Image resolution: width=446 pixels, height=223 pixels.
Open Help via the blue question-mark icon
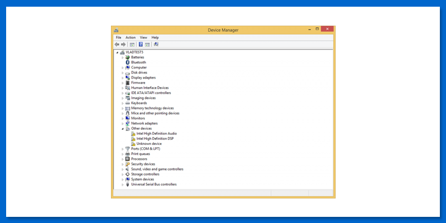(140, 45)
